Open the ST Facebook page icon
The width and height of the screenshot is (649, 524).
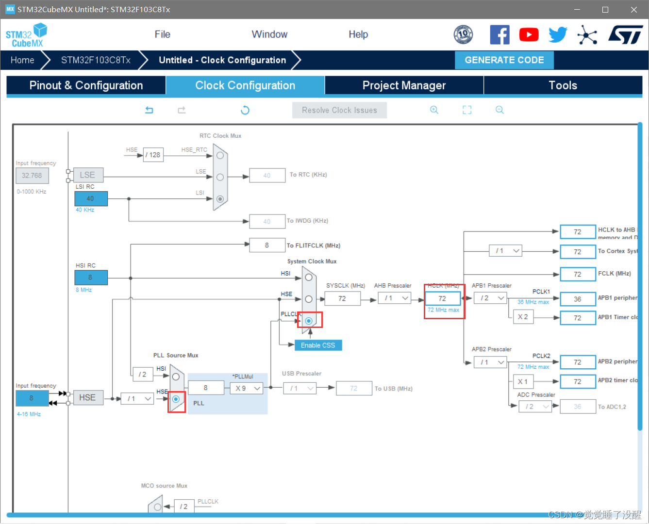(x=499, y=35)
